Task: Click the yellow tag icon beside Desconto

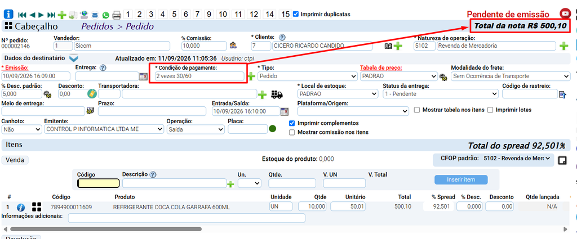Action: point(92,93)
